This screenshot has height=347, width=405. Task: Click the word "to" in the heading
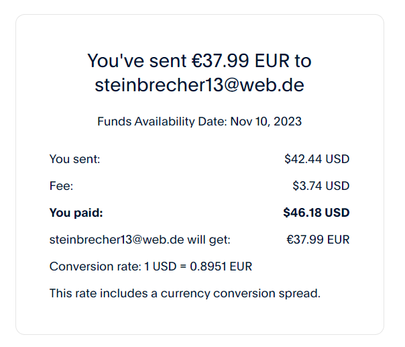point(302,61)
